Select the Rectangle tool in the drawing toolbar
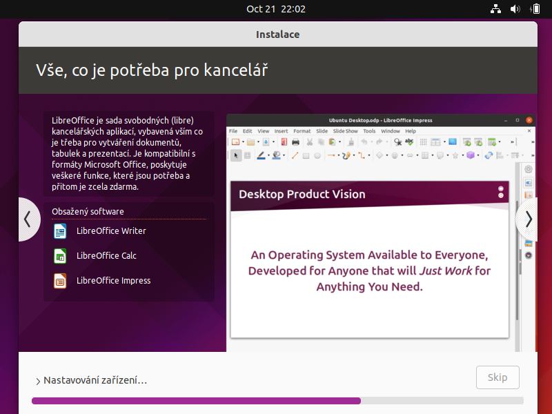Viewport: 552px width, 414px height. pos(306,155)
